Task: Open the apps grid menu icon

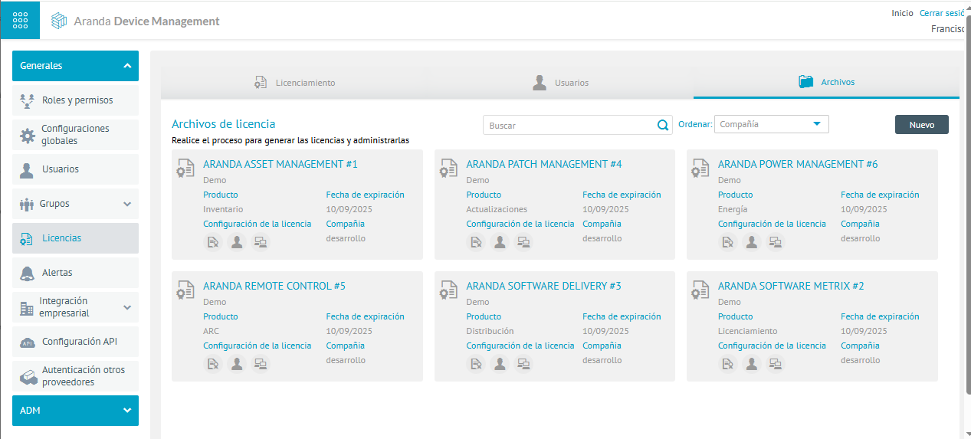Action: (x=20, y=20)
